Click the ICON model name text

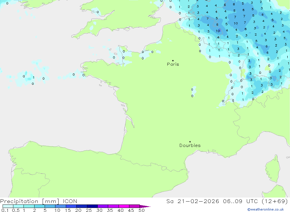70,201
